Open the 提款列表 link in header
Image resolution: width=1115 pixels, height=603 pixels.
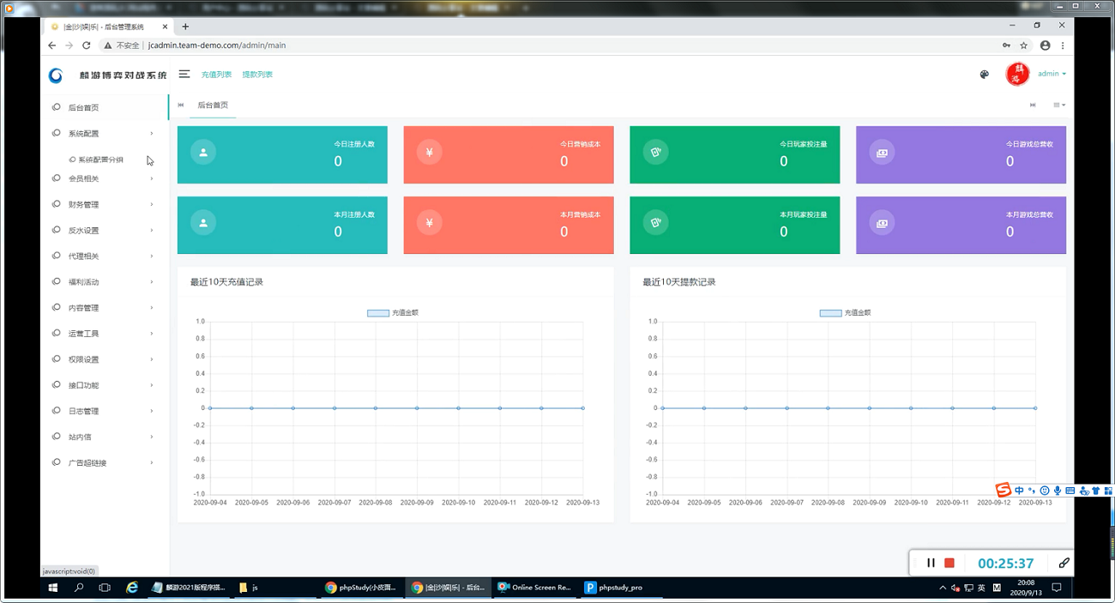point(257,75)
